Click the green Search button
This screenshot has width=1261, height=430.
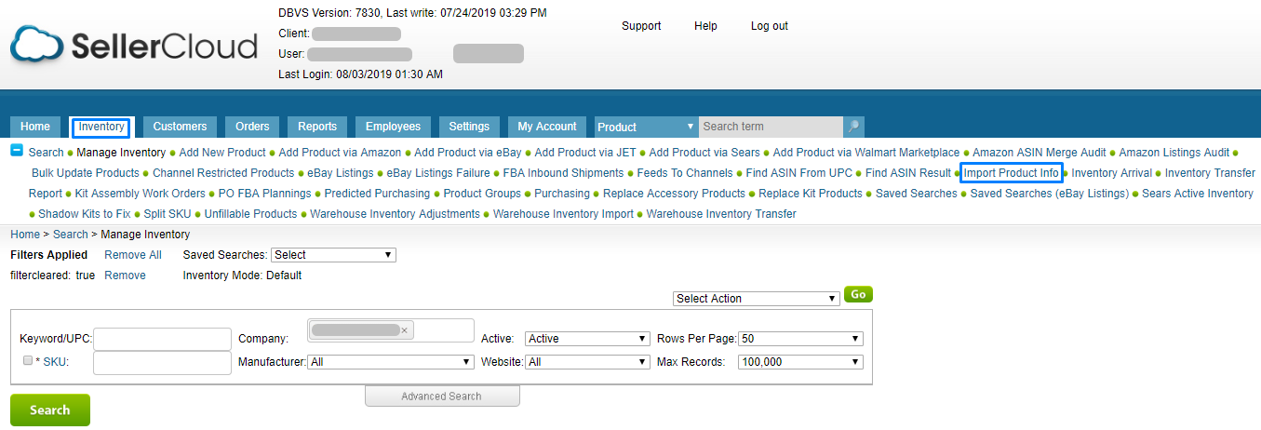(50, 410)
